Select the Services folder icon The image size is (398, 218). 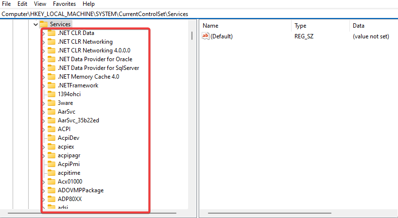tap(44, 24)
